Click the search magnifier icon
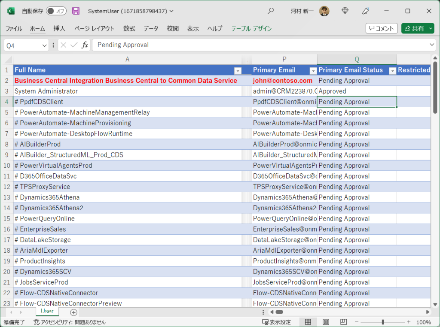This screenshot has width=440, height=327. coord(271,11)
